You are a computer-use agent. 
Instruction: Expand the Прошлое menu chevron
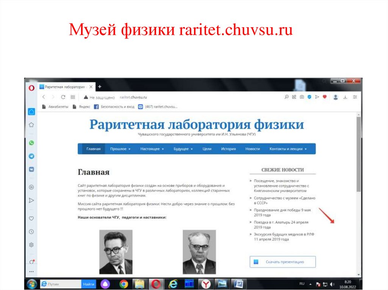point(130,149)
